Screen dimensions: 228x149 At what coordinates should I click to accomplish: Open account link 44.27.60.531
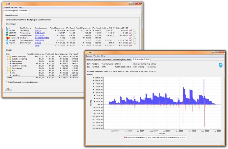40,36
